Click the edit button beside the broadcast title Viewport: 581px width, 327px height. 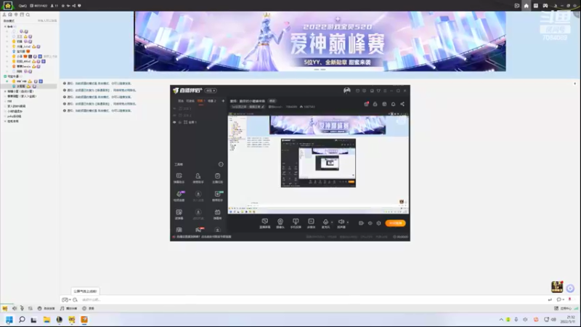click(272, 101)
